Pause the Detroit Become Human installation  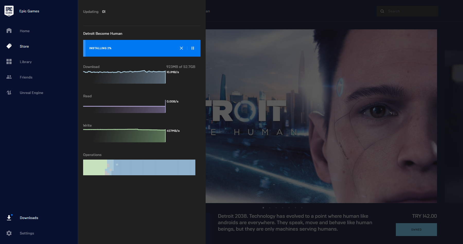[193, 48]
